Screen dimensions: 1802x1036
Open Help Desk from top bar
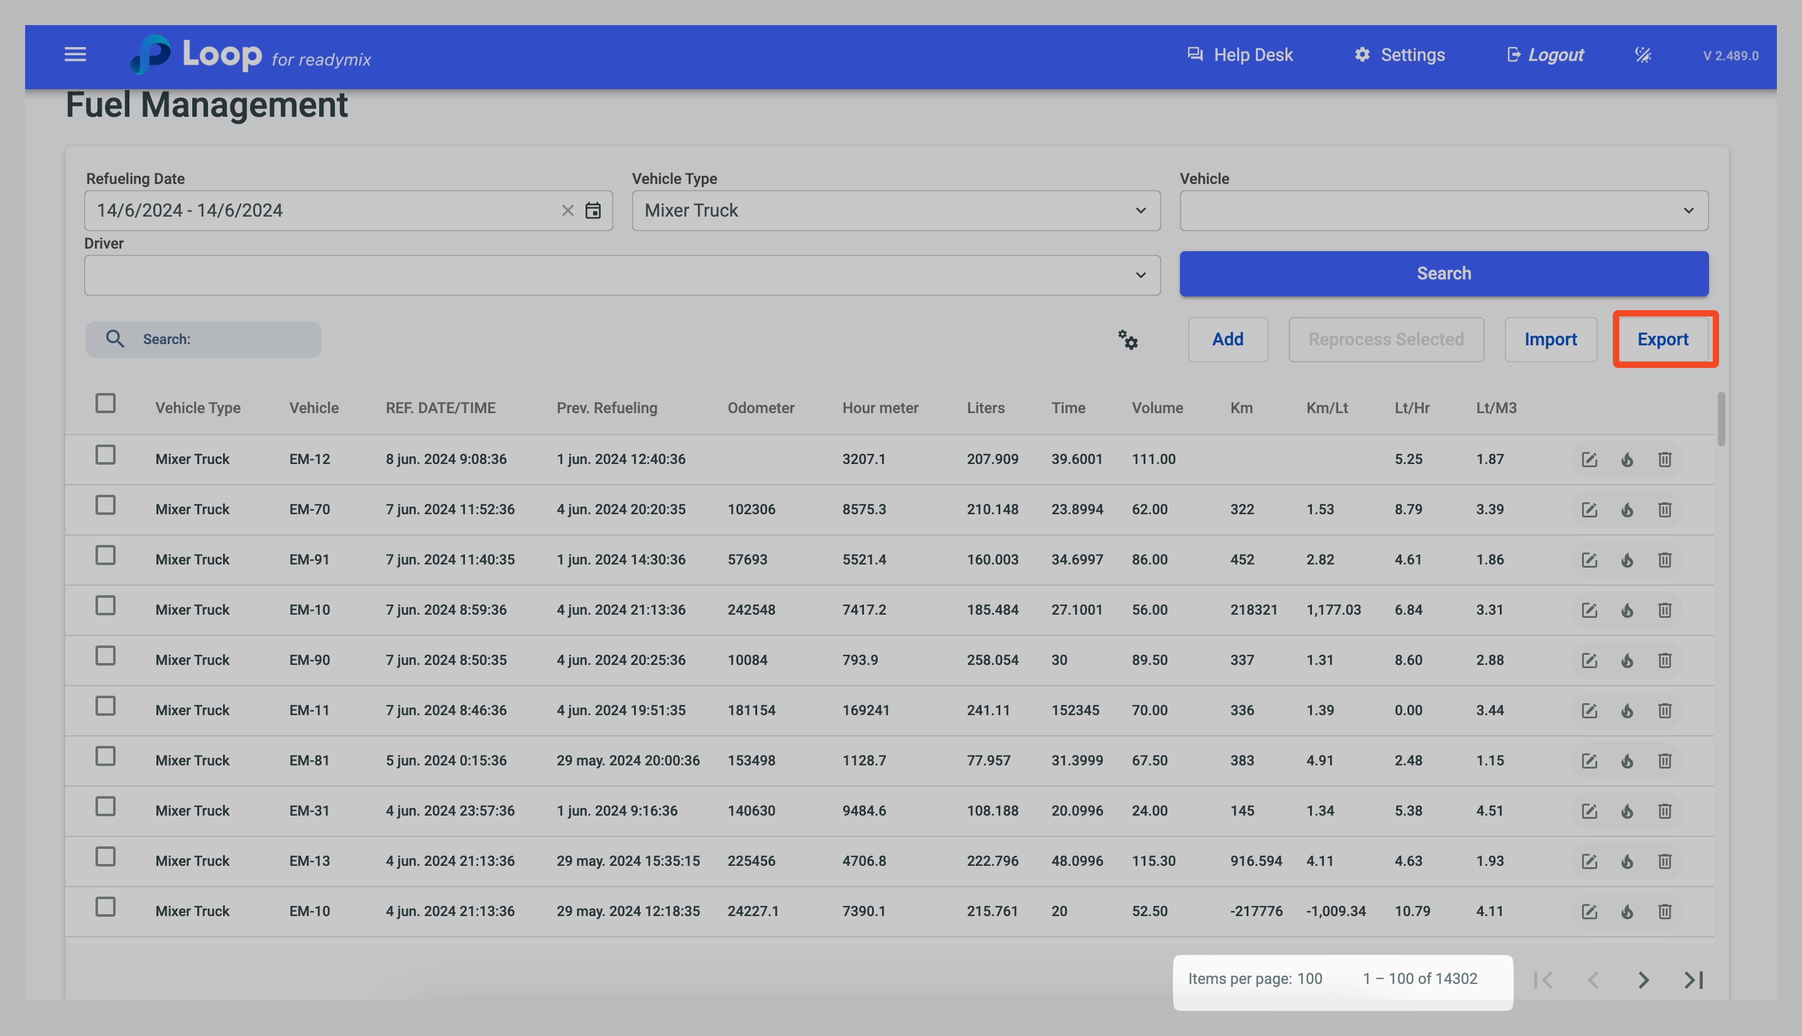click(x=1240, y=55)
